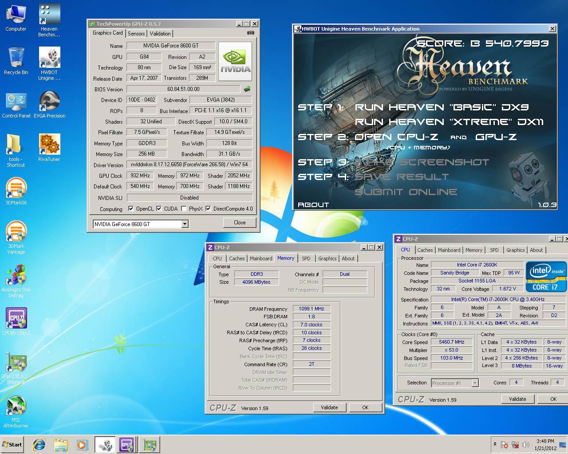Open Graphics tab in CPU-Z processor window

click(515, 250)
